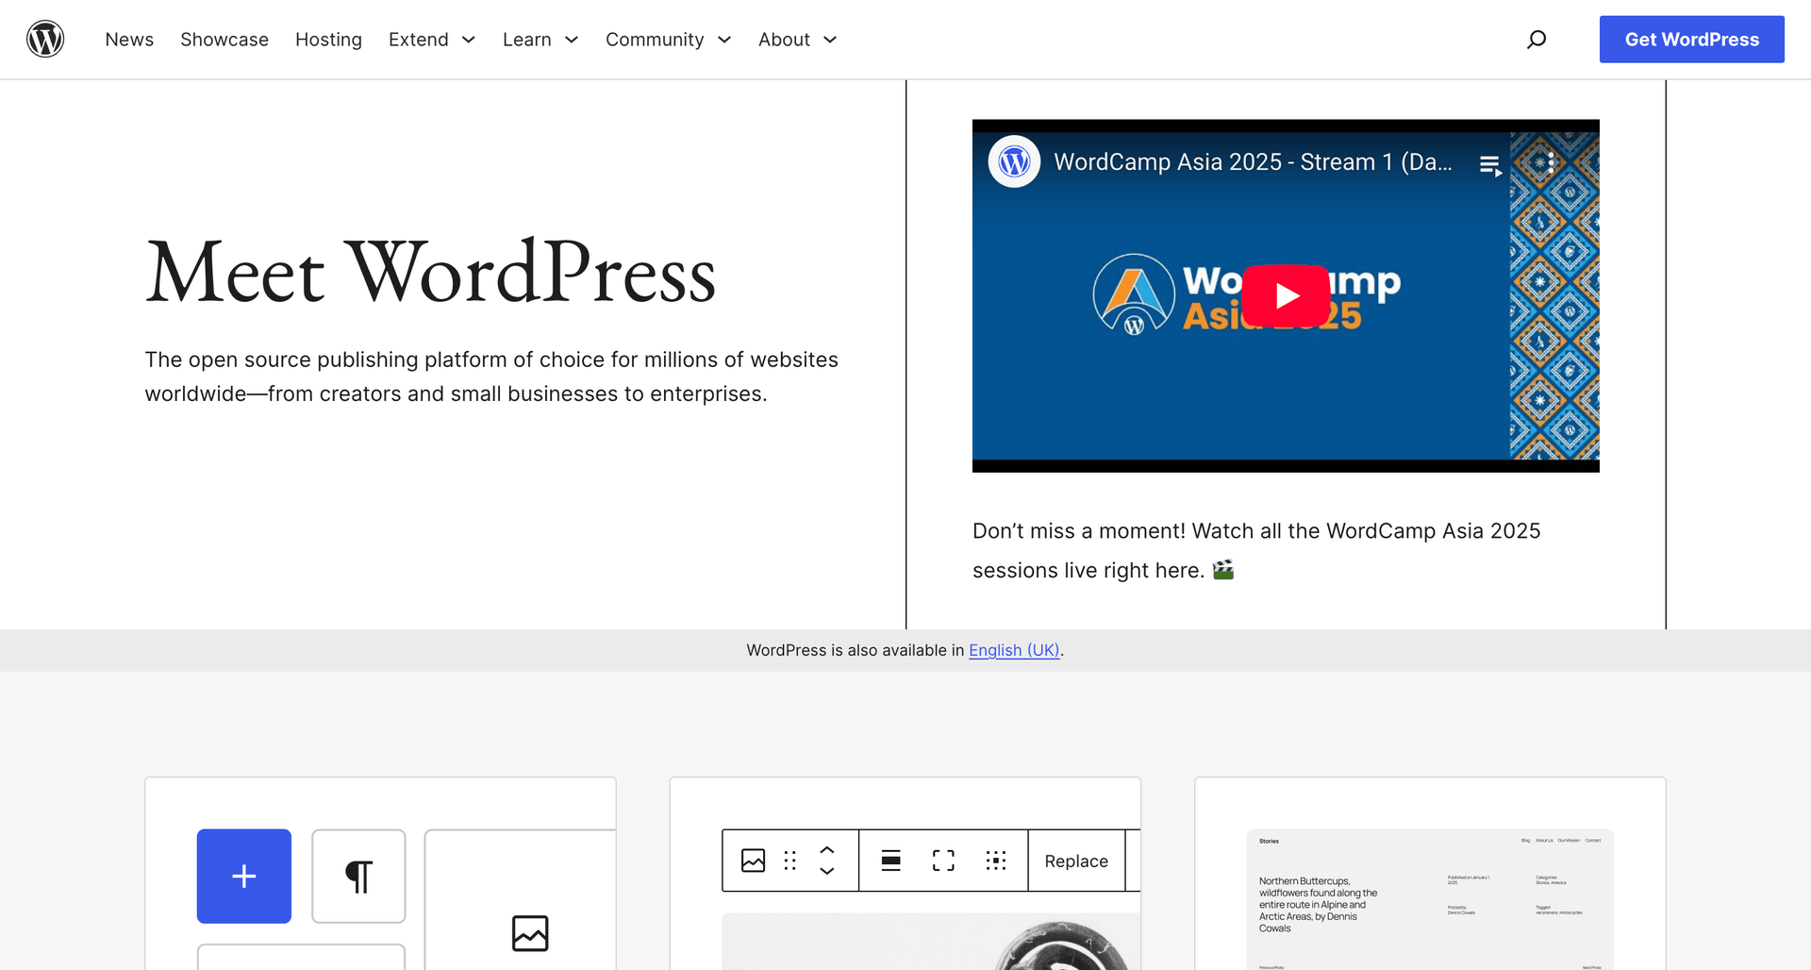1811x970 pixels.
Task: Click the Community menu label
Action: point(655,40)
